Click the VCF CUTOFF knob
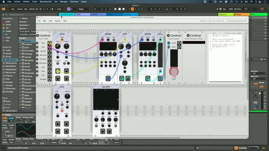Screen dimensions: 269x151 pyautogui.click(x=121, y=46)
